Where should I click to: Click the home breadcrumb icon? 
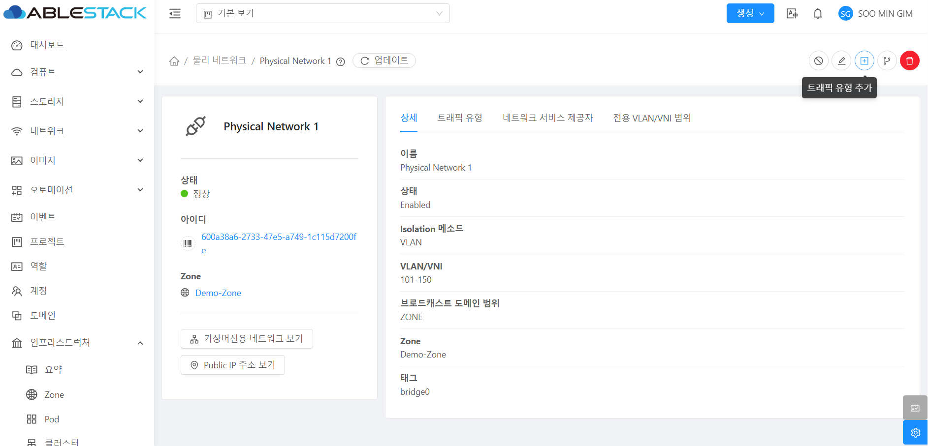pos(174,61)
